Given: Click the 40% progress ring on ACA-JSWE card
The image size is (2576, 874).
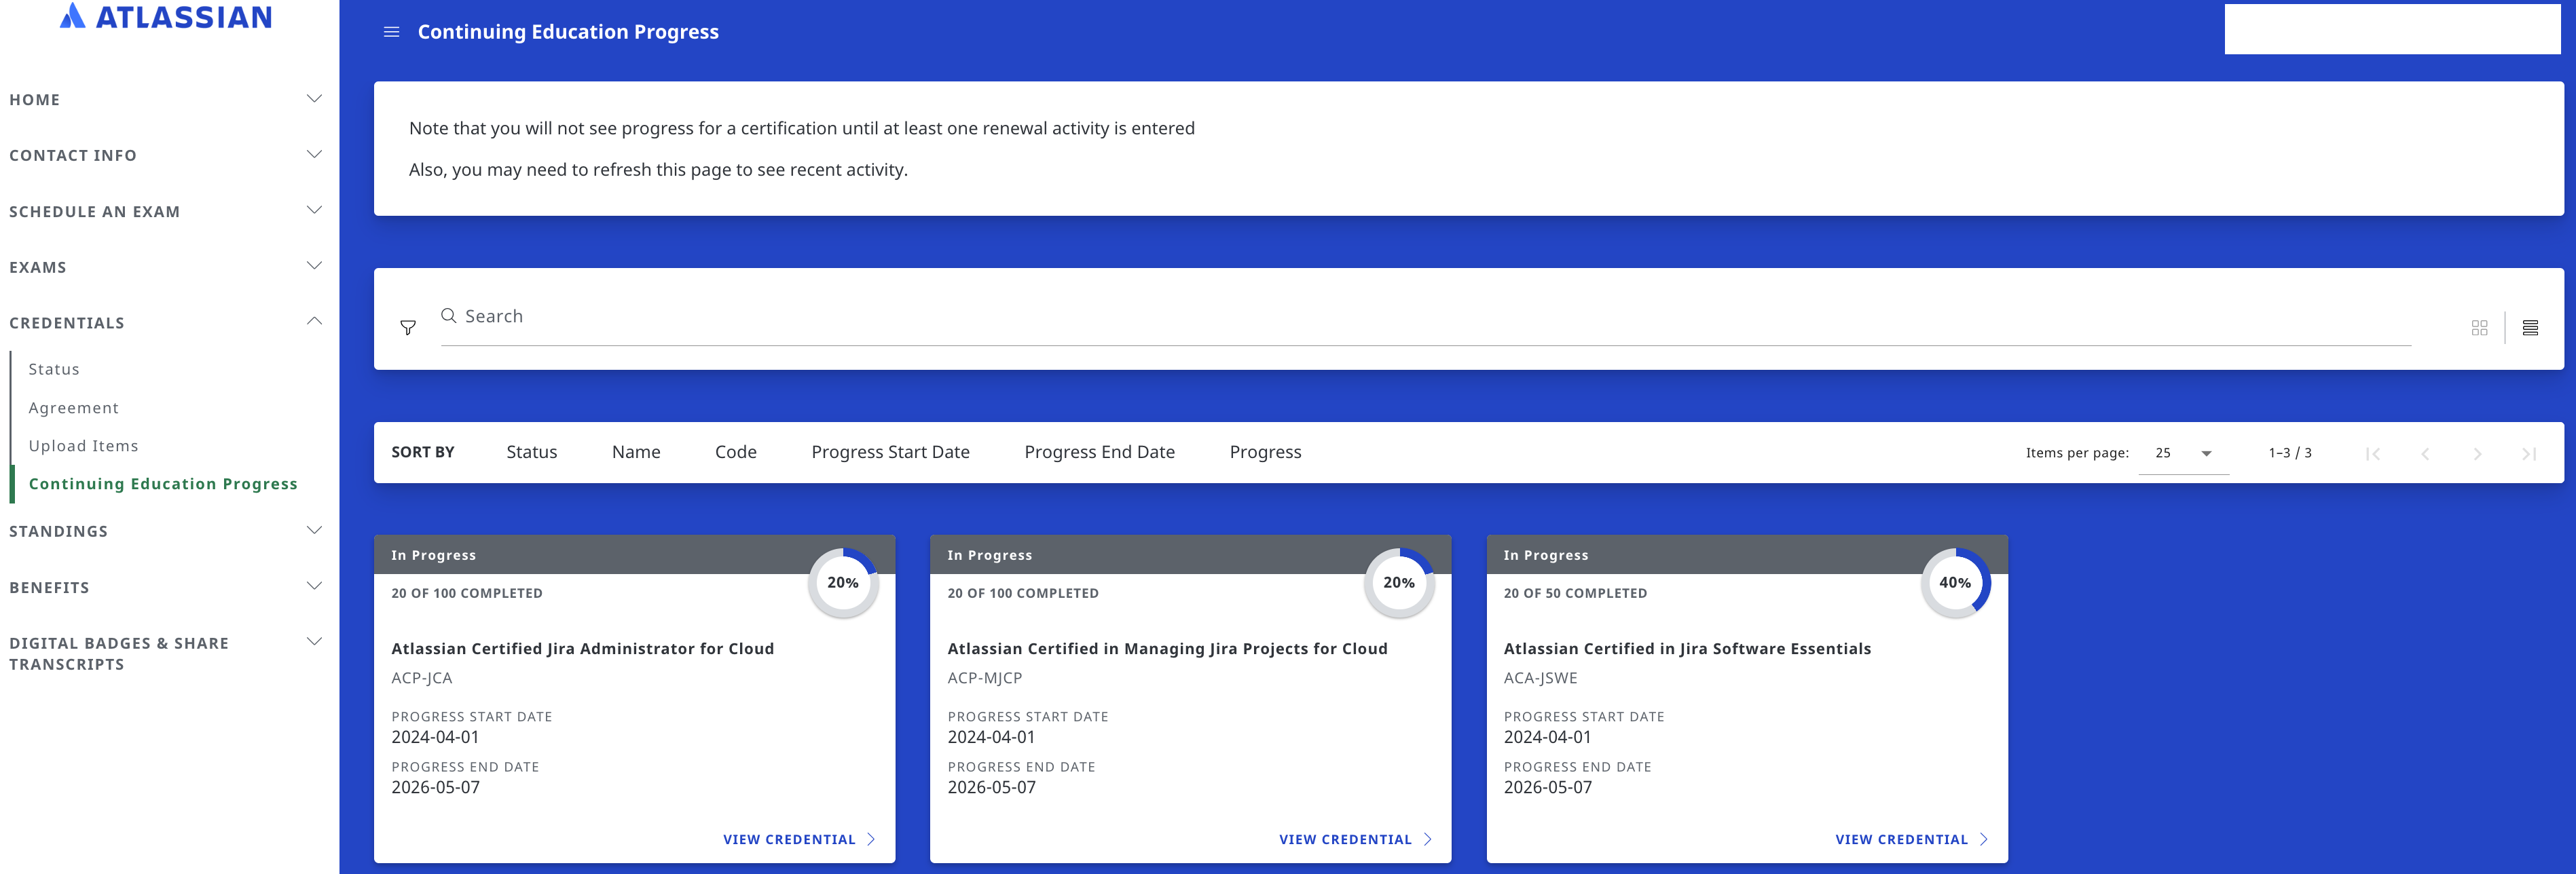Looking at the screenshot, I should point(1955,582).
